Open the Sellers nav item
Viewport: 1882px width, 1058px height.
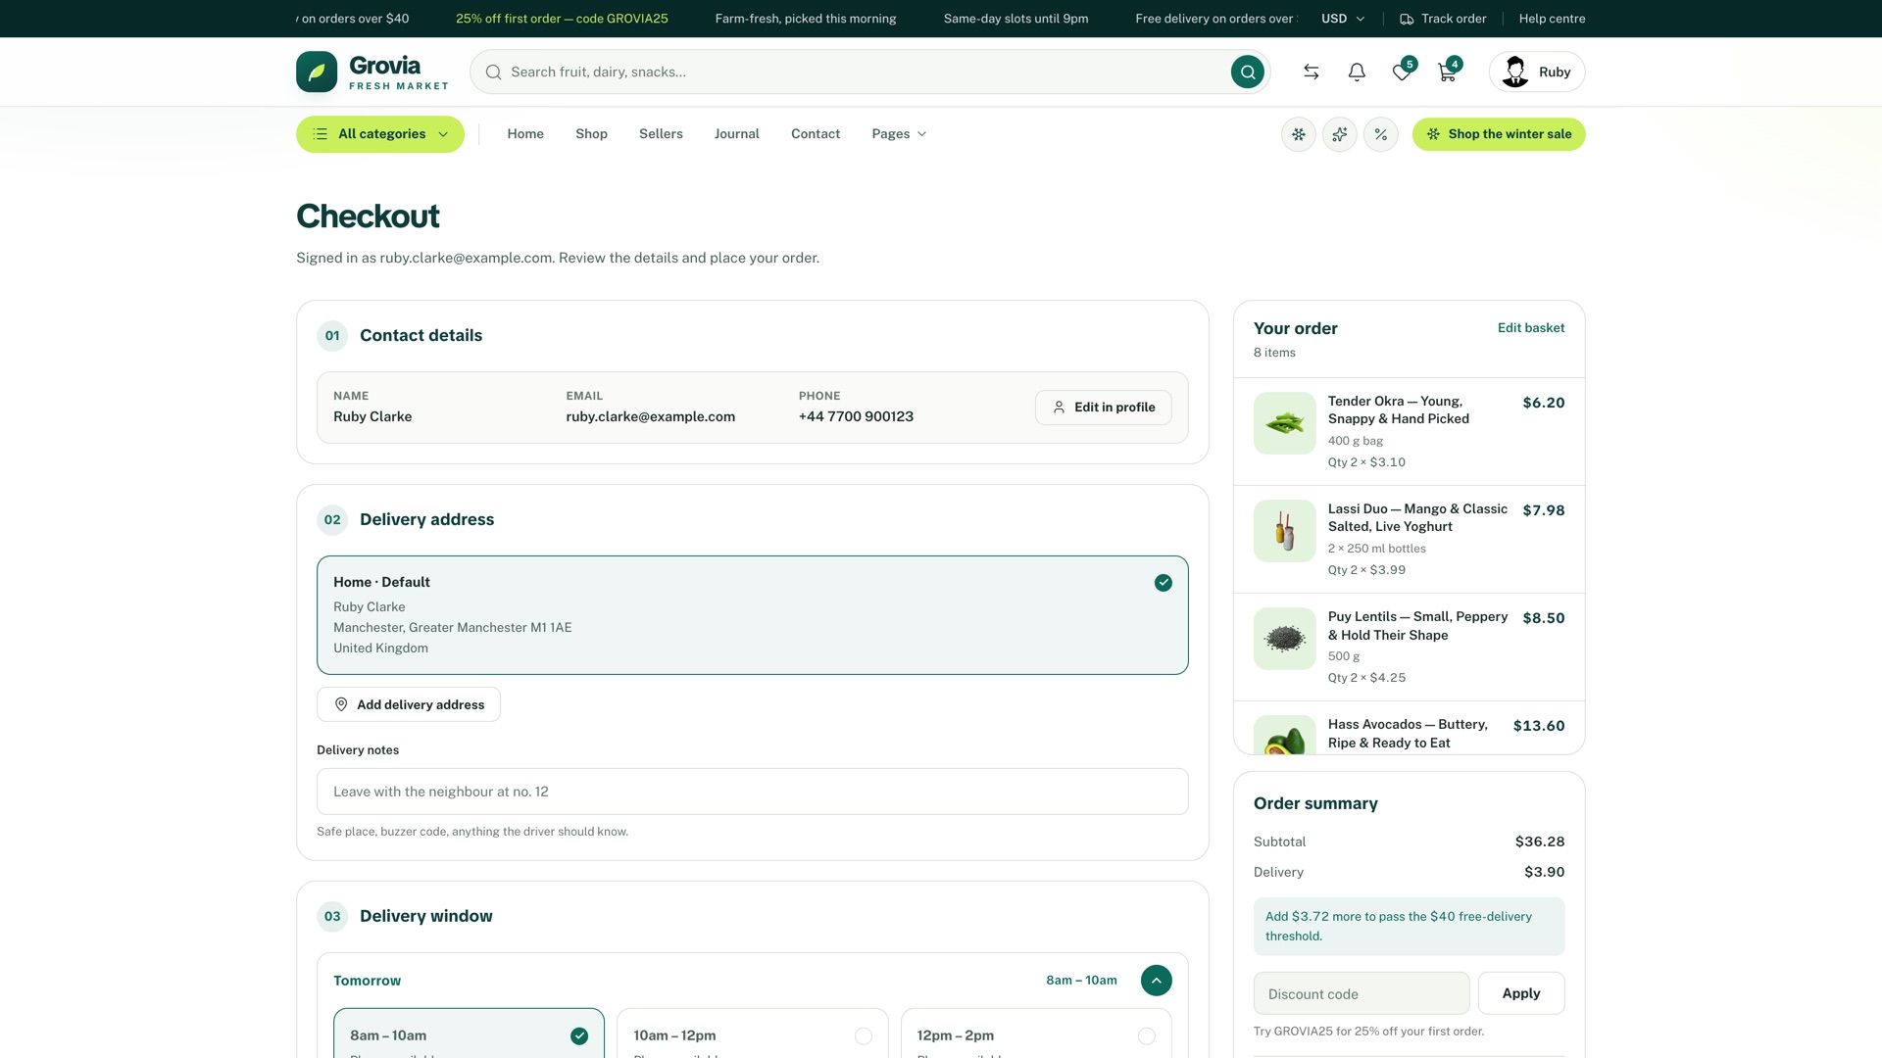click(661, 134)
